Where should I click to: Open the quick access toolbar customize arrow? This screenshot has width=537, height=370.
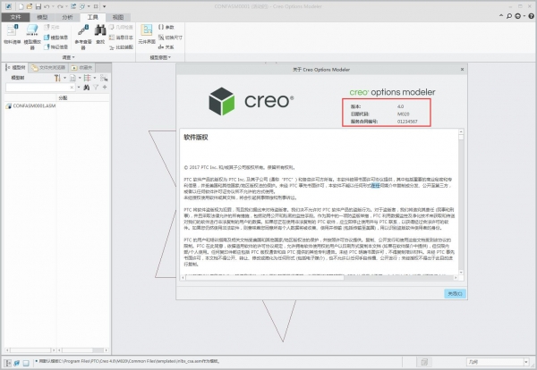coord(104,6)
